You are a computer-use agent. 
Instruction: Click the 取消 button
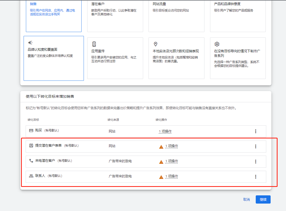[246, 199]
